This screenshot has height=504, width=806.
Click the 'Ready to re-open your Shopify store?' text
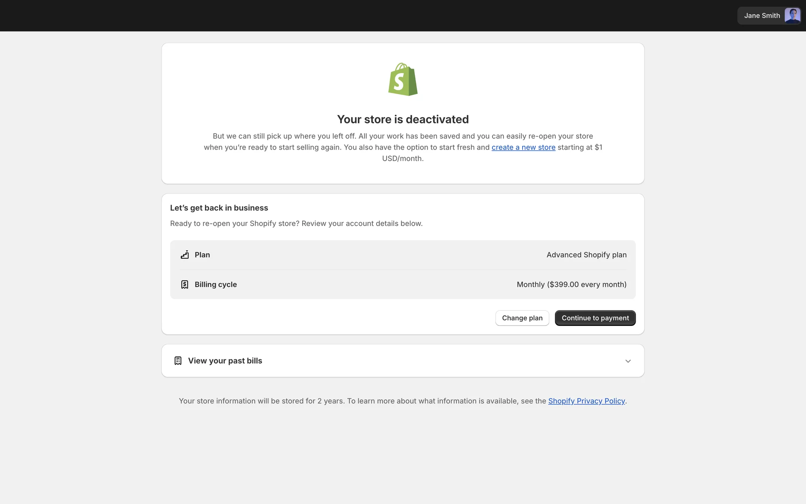[x=296, y=223]
